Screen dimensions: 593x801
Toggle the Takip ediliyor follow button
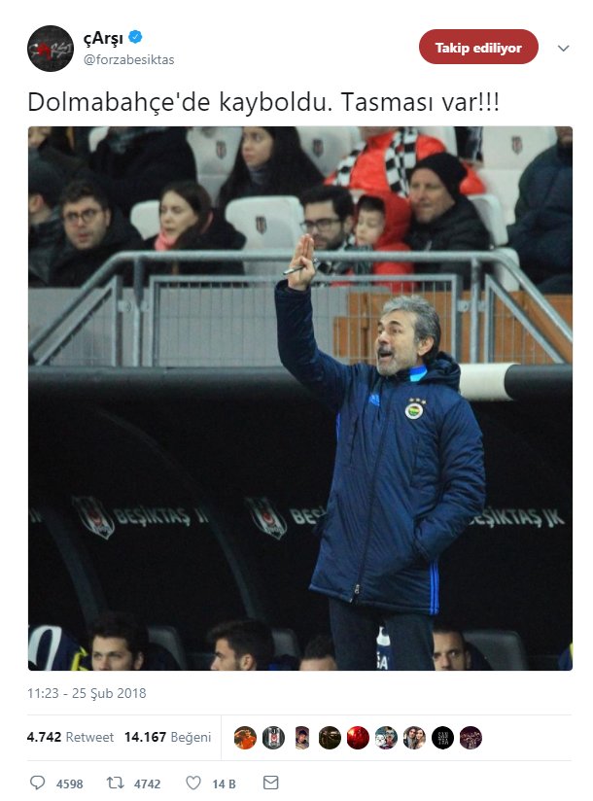pos(478,47)
